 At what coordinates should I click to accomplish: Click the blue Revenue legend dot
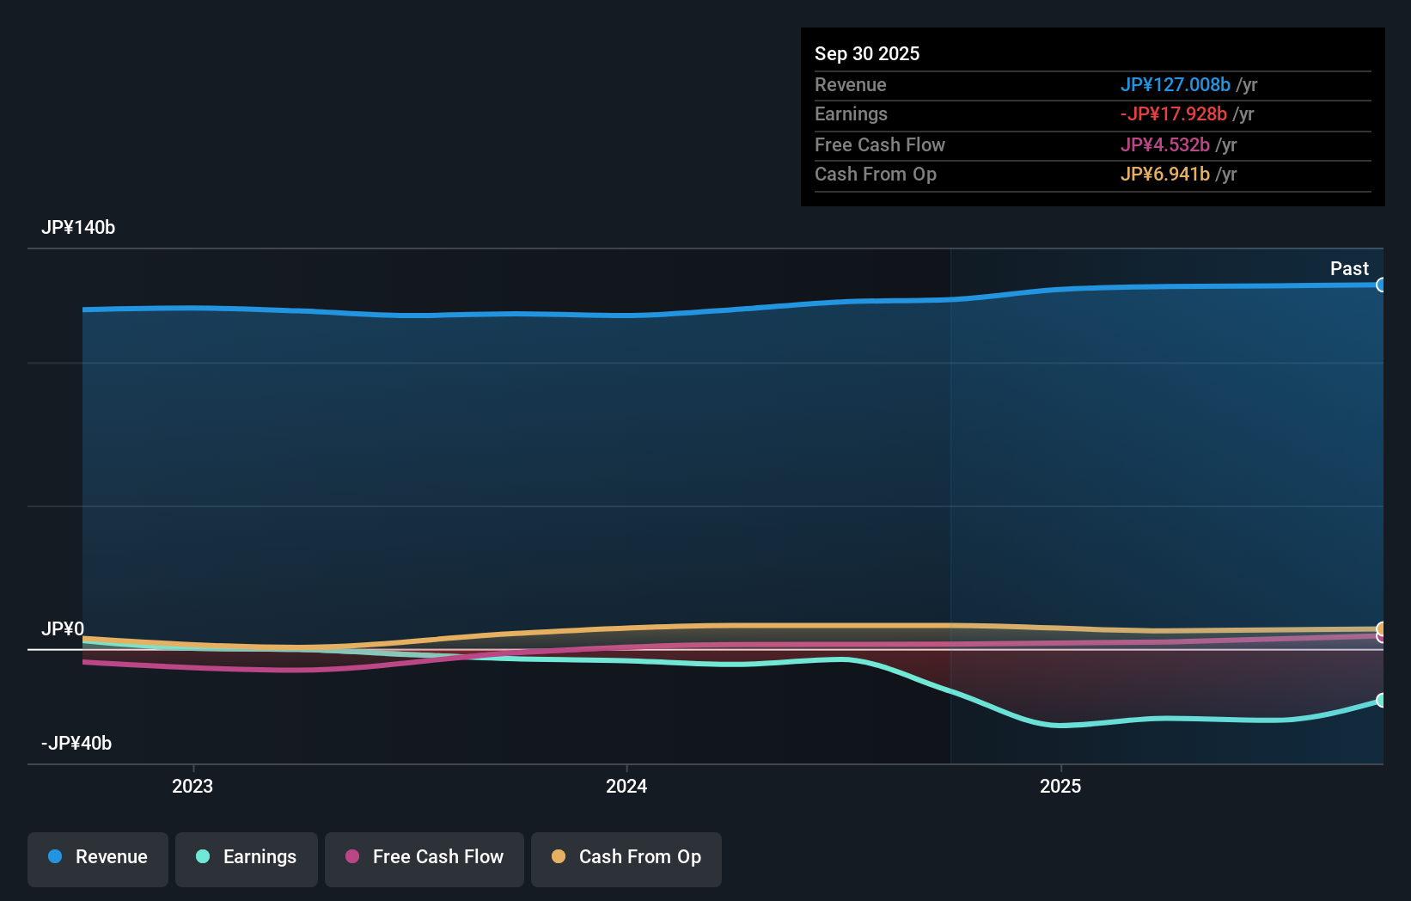click(x=55, y=857)
